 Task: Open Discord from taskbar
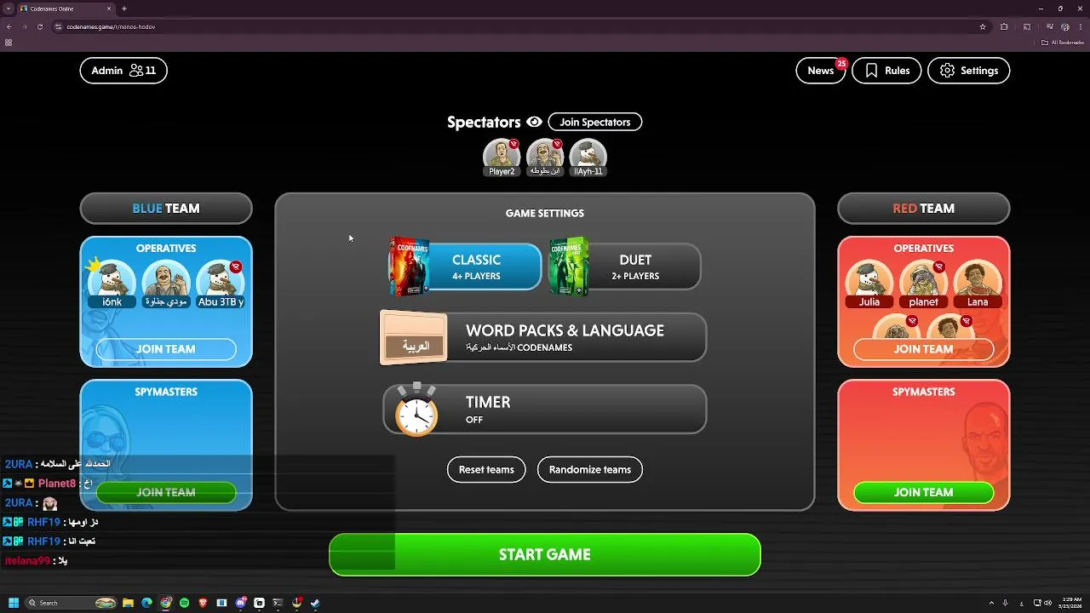[x=241, y=603]
